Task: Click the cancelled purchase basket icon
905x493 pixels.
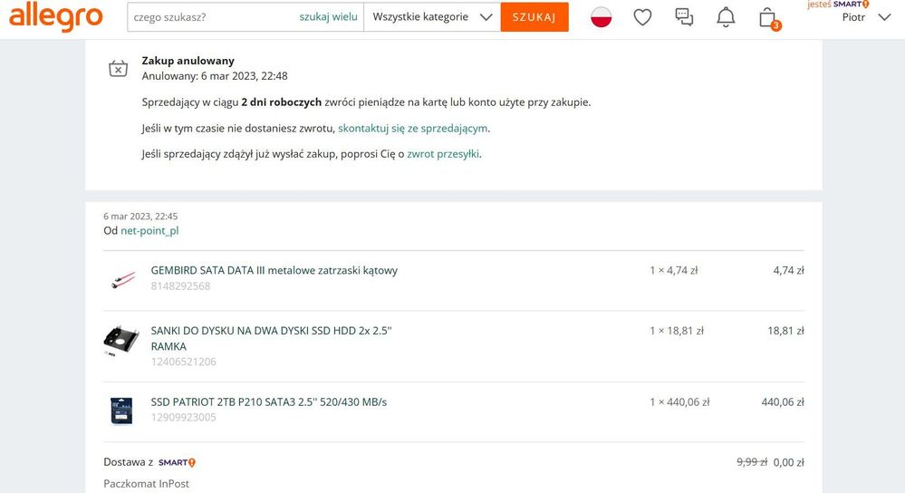Action: pos(119,68)
